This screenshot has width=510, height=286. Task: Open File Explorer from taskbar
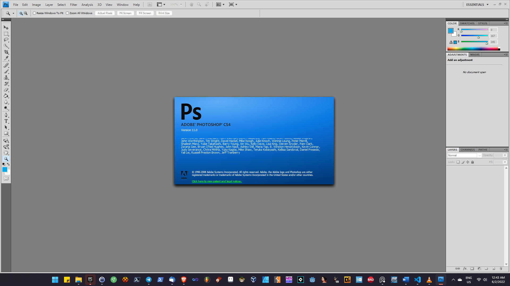[78, 280]
